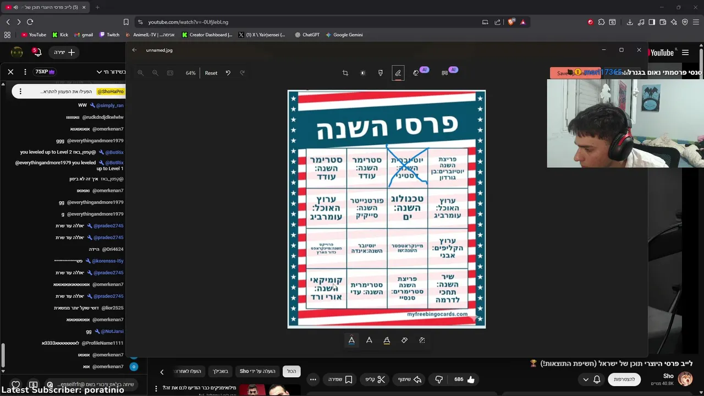Open YouTube hamburger menu
The height and width of the screenshot is (396, 704).
pos(685,53)
